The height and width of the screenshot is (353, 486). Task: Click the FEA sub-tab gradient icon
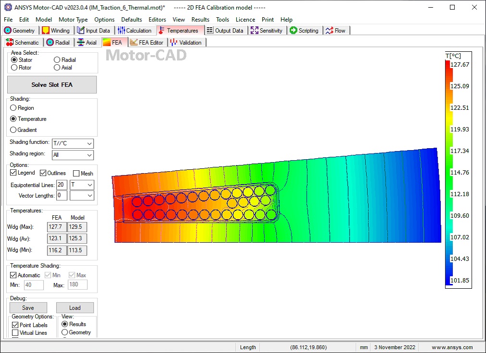pyautogui.click(x=107, y=42)
